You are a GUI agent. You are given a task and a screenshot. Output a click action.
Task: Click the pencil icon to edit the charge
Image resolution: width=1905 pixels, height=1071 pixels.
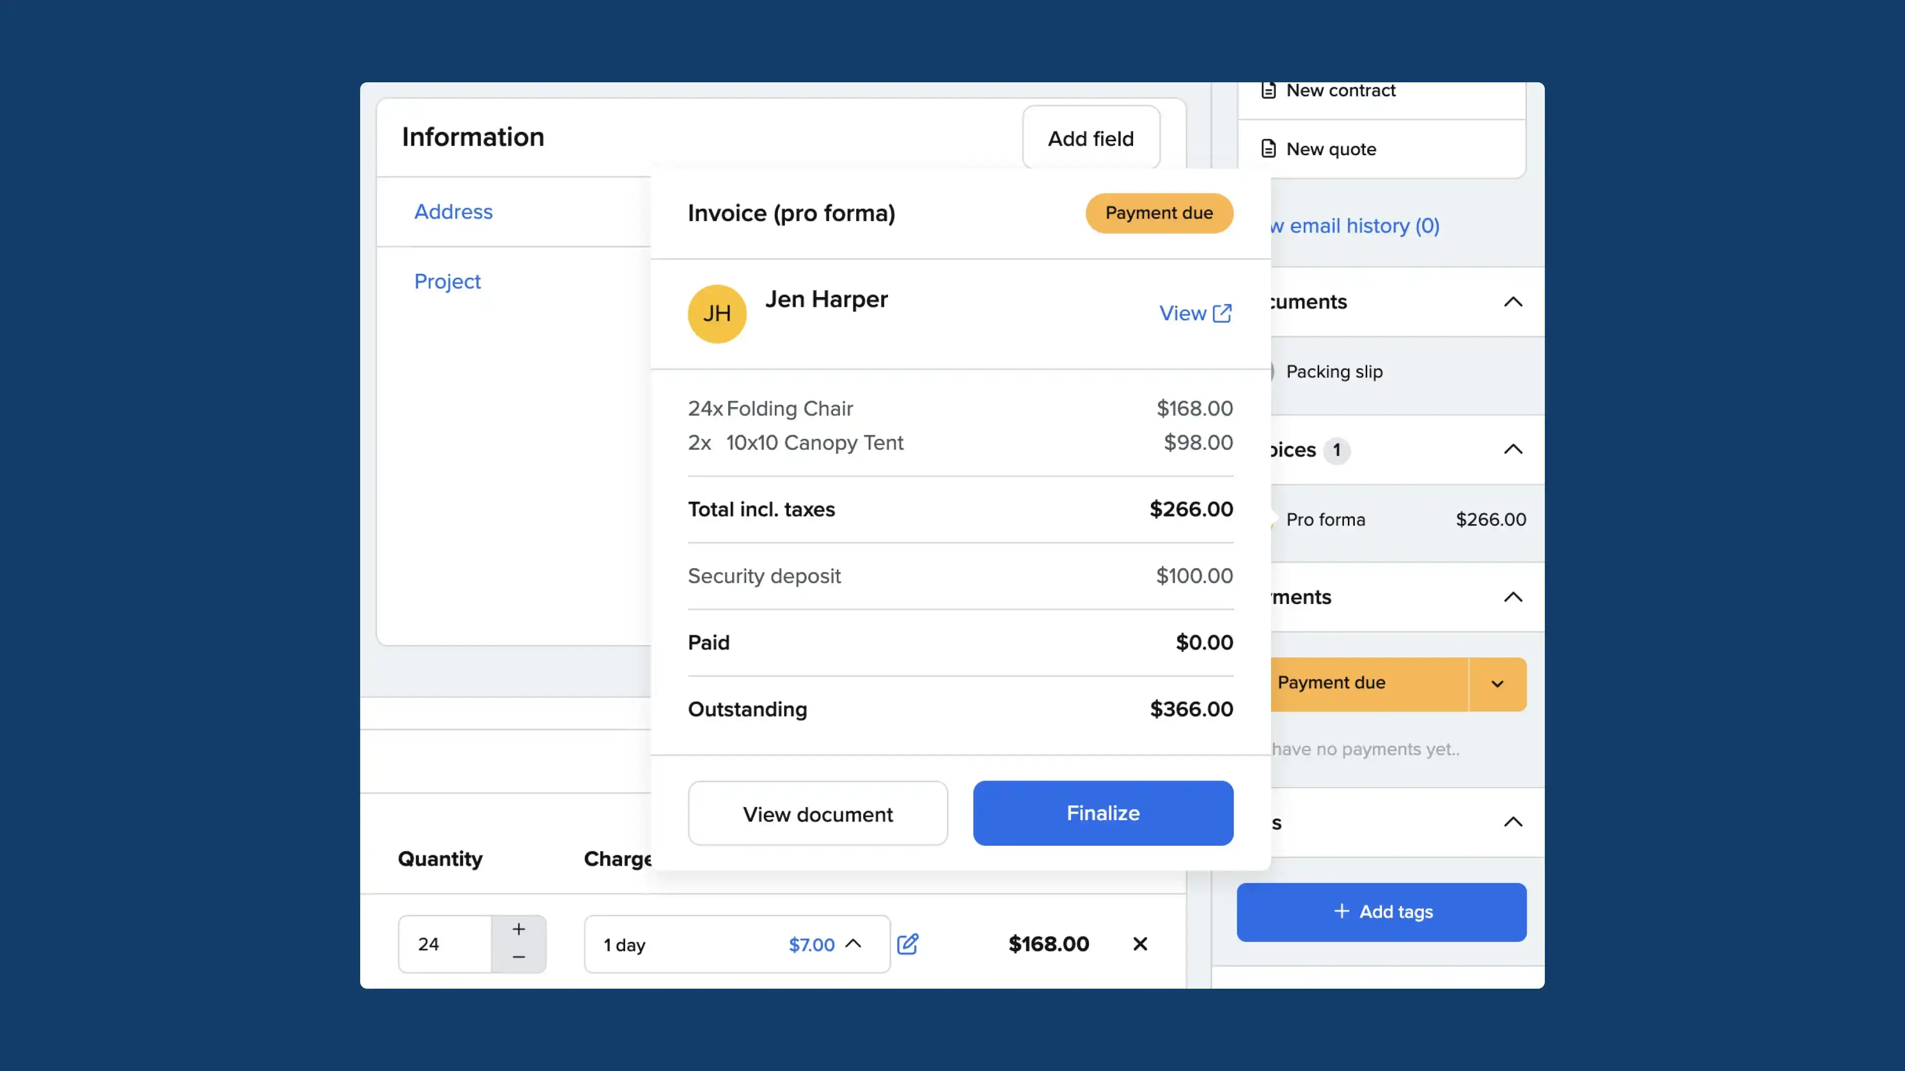[x=908, y=944]
